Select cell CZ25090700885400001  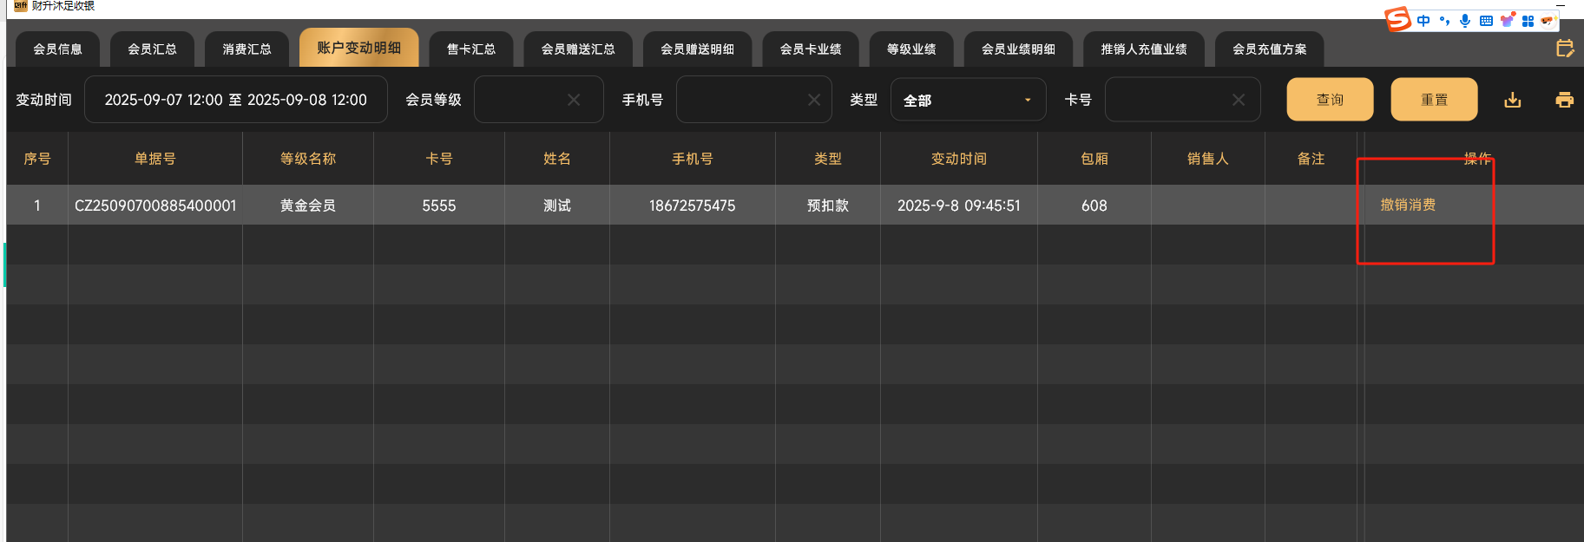click(155, 206)
